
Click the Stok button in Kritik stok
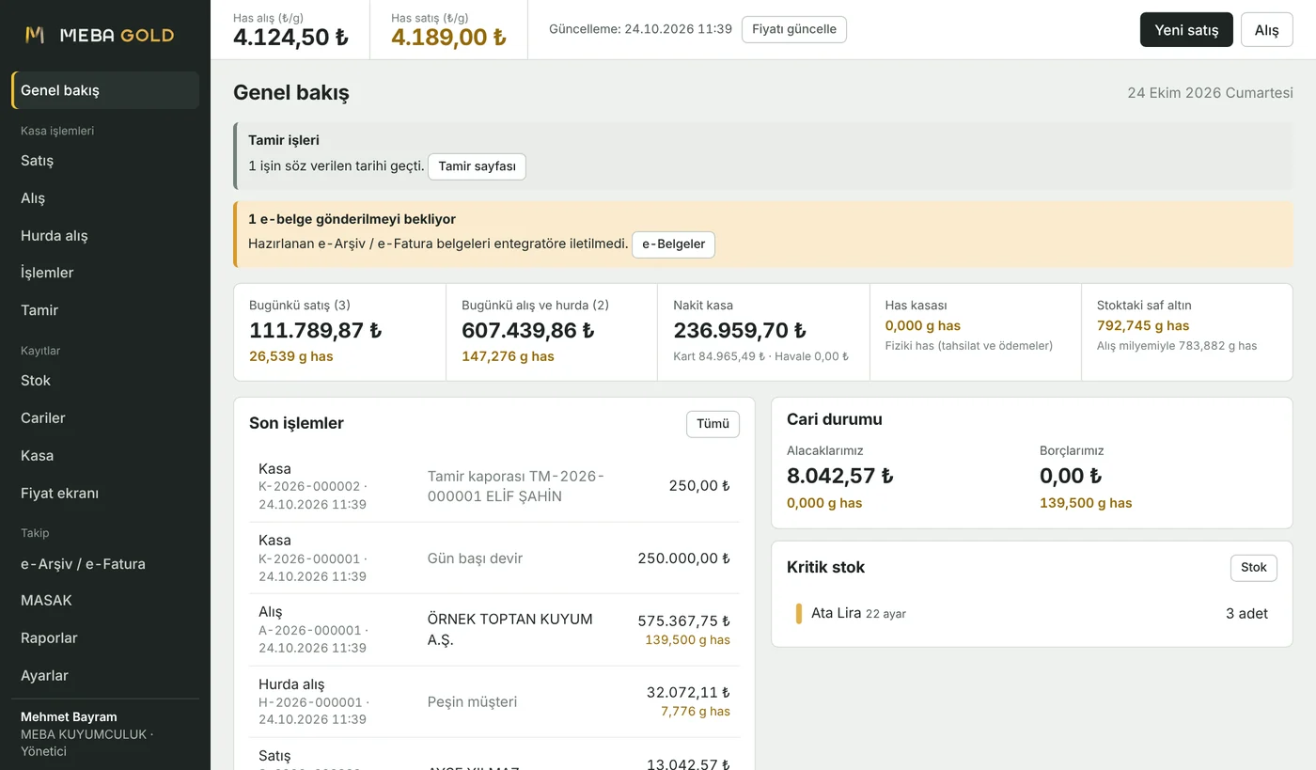(x=1254, y=568)
